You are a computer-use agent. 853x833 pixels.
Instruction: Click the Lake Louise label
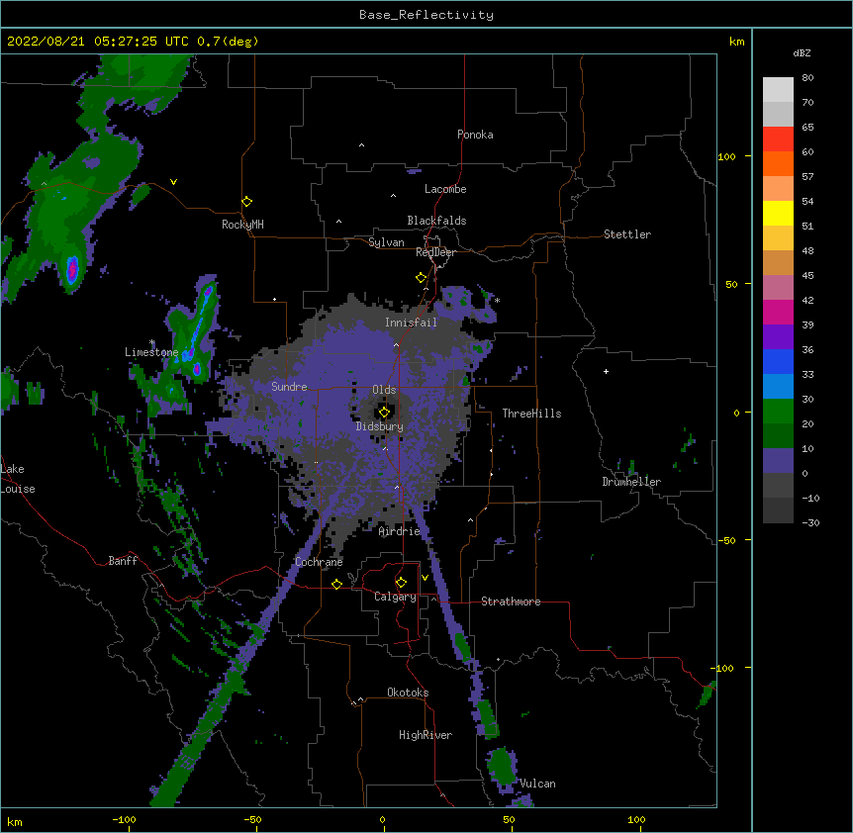[18, 479]
